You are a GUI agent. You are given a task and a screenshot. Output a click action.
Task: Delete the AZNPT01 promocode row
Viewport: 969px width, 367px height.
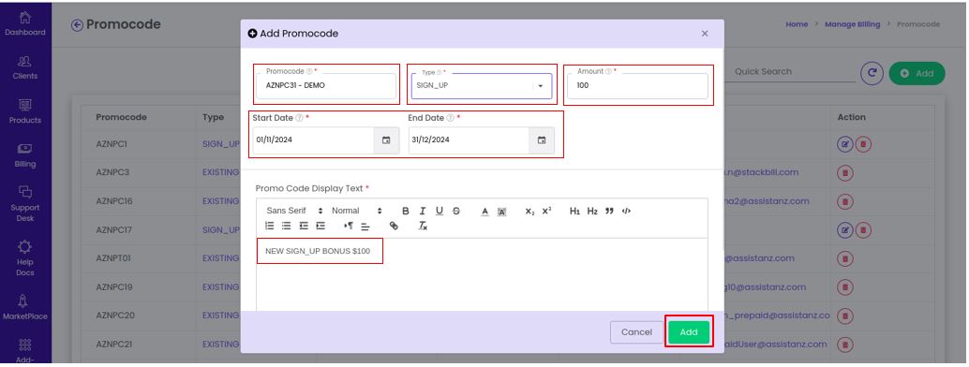[x=844, y=258]
